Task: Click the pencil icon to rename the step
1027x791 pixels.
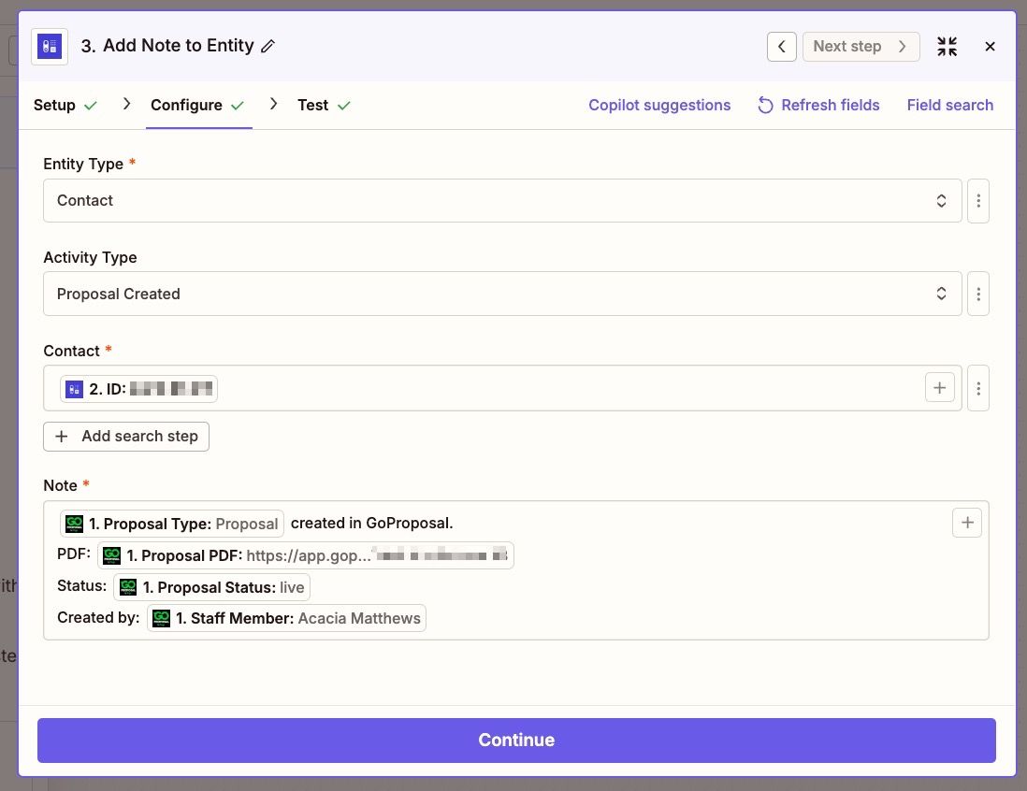Action: pyautogui.click(x=268, y=47)
